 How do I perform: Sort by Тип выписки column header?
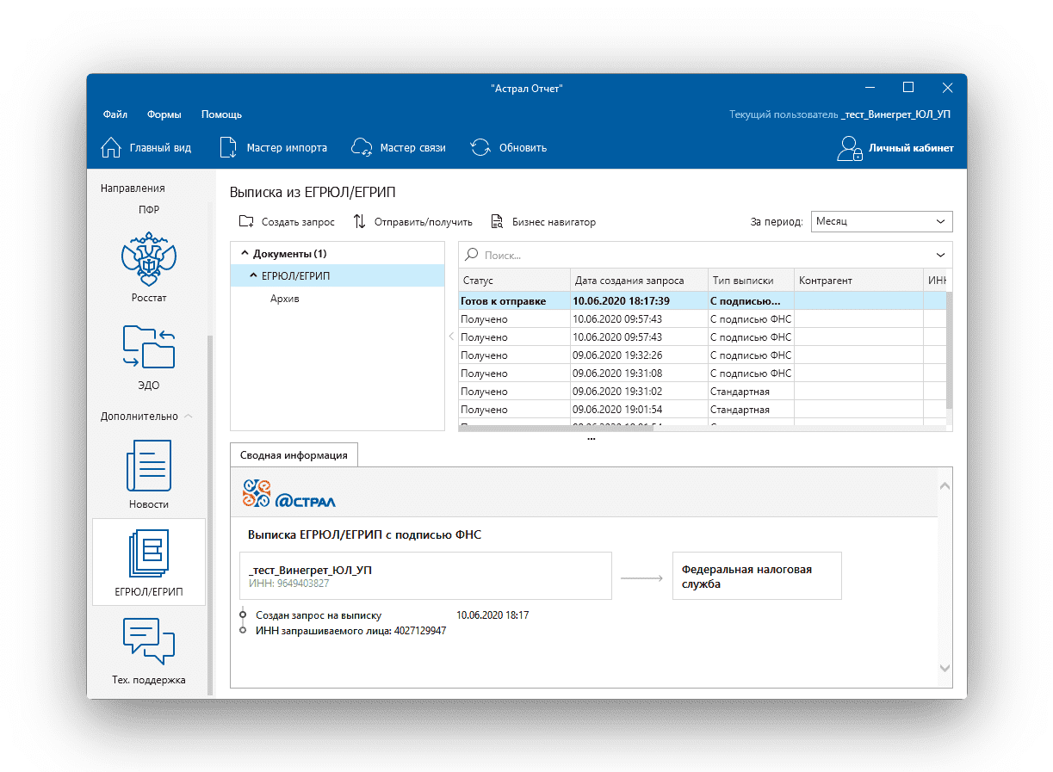pyautogui.click(x=751, y=281)
